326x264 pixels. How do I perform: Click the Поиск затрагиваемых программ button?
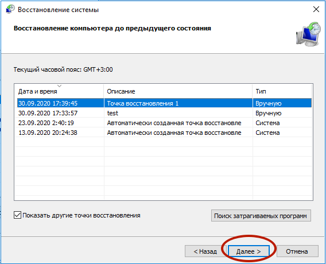261,216
